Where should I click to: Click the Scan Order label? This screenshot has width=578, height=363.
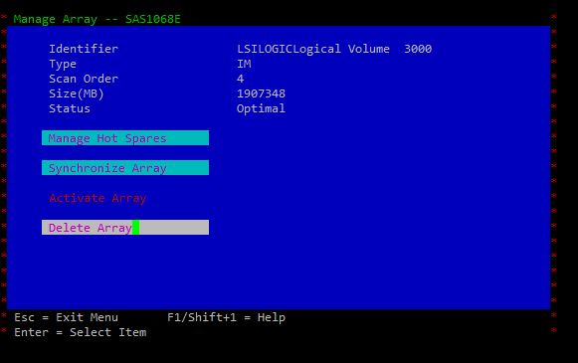(84, 79)
